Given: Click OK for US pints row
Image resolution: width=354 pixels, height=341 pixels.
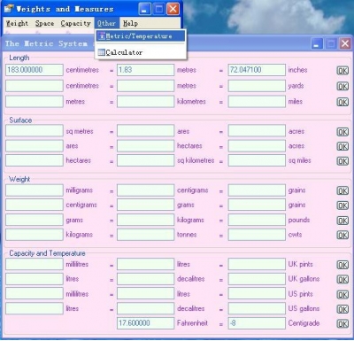Looking at the screenshot, I should (x=342, y=294).
